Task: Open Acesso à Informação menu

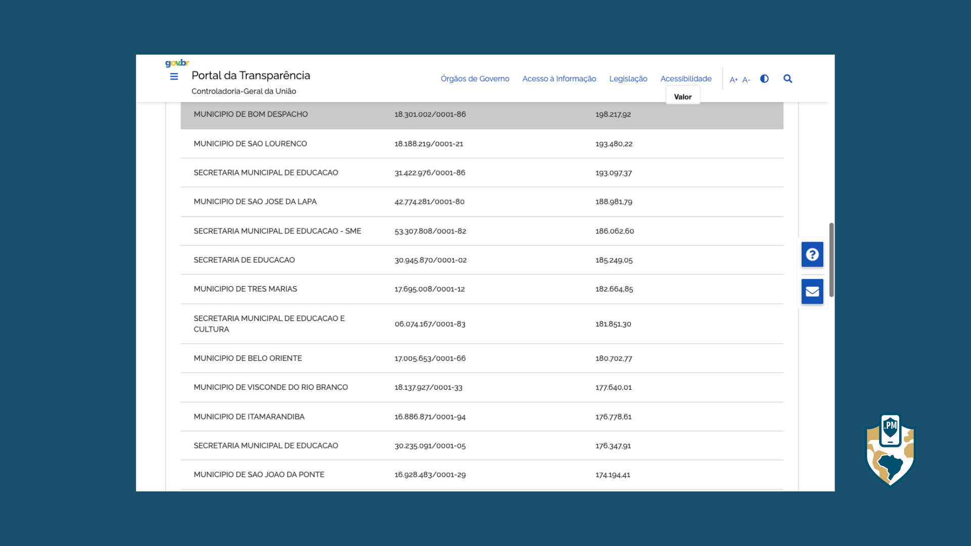Action: pyautogui.click(x=559, y=79)
